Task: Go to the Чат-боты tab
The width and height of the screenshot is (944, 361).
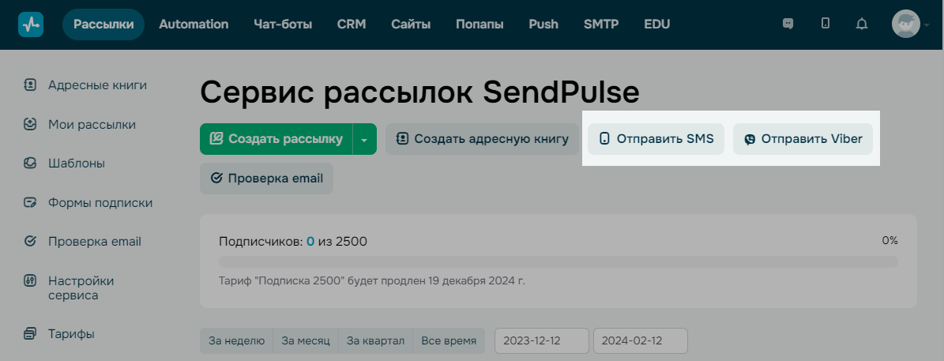Action: pos(283,24)
